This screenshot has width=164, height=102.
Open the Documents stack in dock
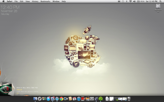point(107,99)
